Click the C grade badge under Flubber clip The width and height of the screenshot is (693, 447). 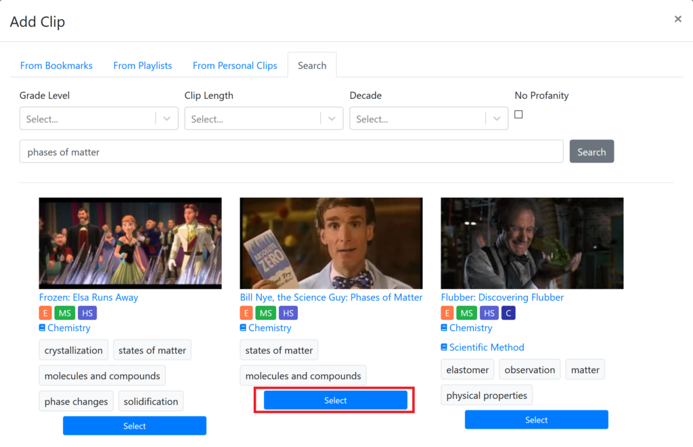pyautogui.click(x=508, y=313)
